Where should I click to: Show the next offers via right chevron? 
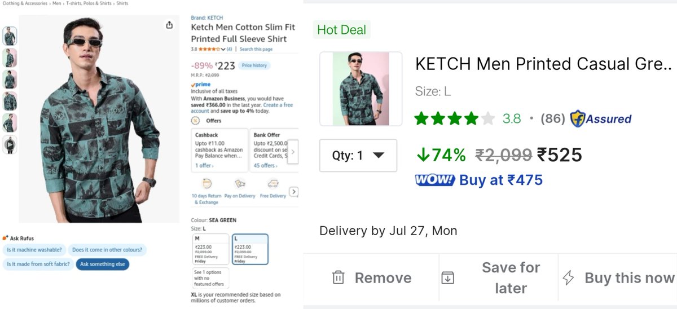[293, 151]
